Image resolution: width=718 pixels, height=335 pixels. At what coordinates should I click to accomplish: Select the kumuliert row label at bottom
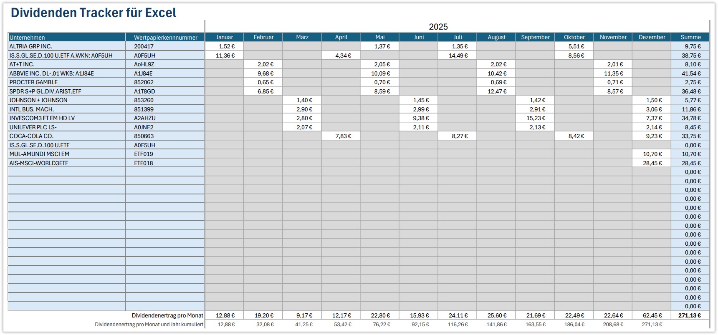pos(149,324)
